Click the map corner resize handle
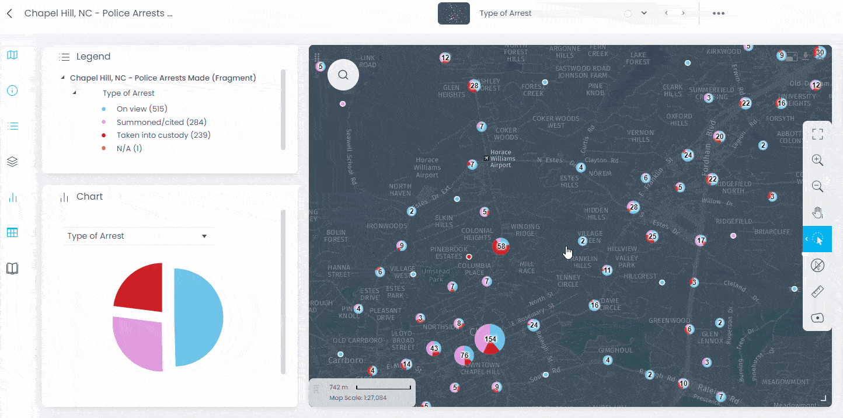 824,398
